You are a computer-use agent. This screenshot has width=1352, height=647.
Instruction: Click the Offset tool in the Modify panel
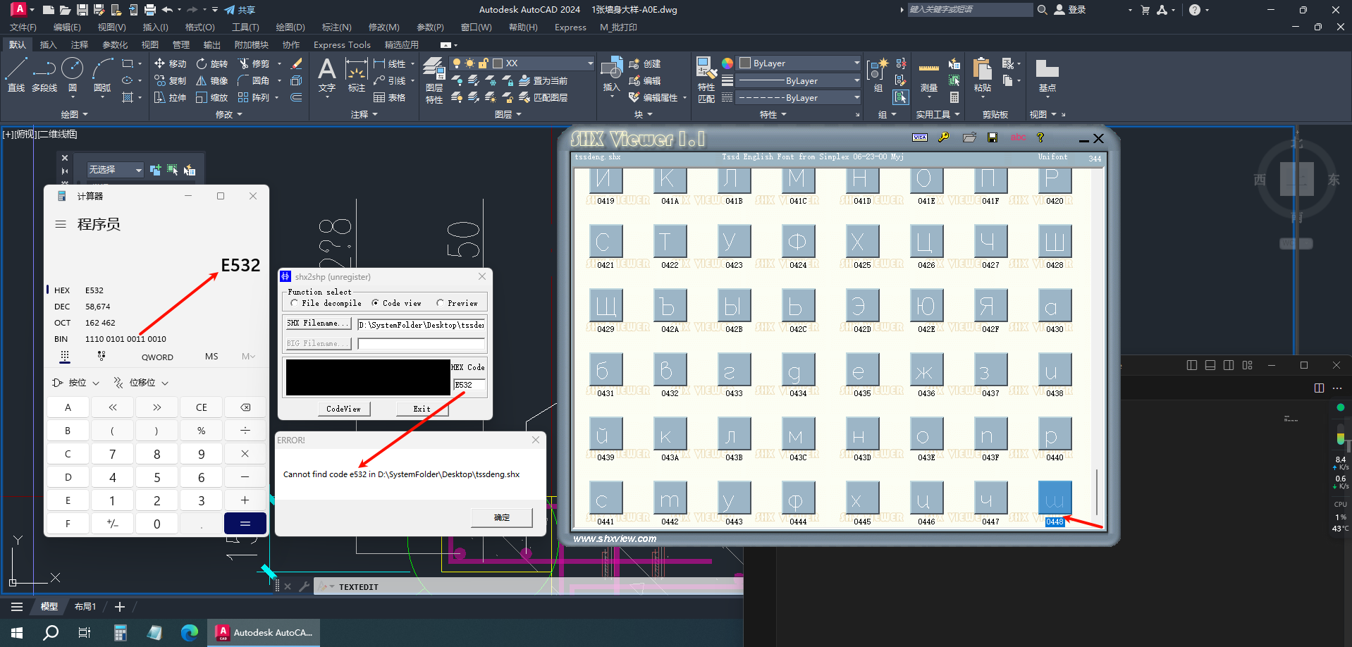[x=297, y=97]
